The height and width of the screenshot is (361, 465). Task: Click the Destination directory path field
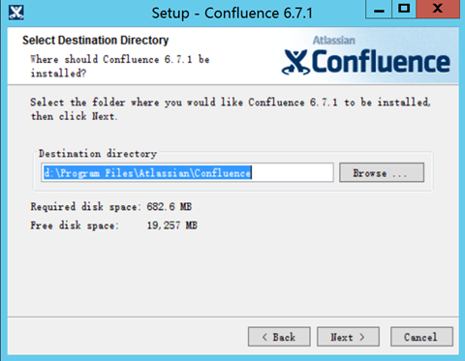pos(187,172)
